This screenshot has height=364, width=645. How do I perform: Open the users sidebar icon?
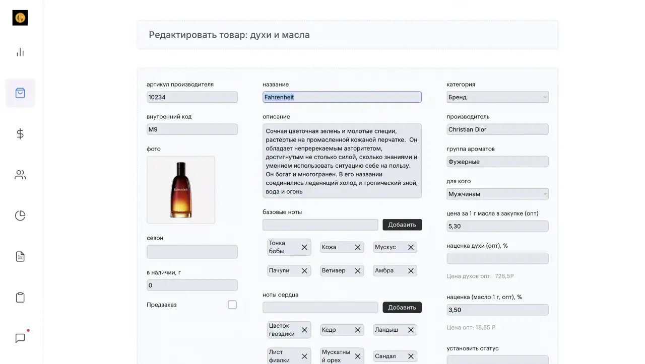coord(20,175)
